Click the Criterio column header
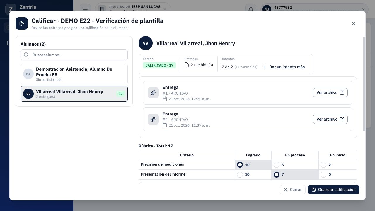The image size is (375, 211). coord(187,155)
